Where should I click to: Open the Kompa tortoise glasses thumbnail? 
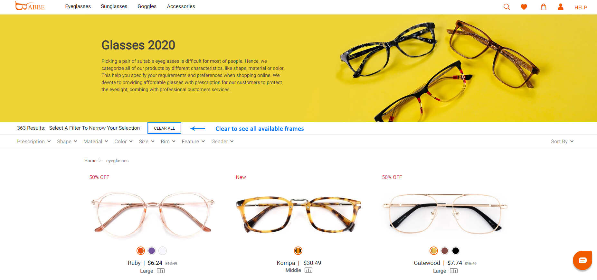tap(298, 214)
